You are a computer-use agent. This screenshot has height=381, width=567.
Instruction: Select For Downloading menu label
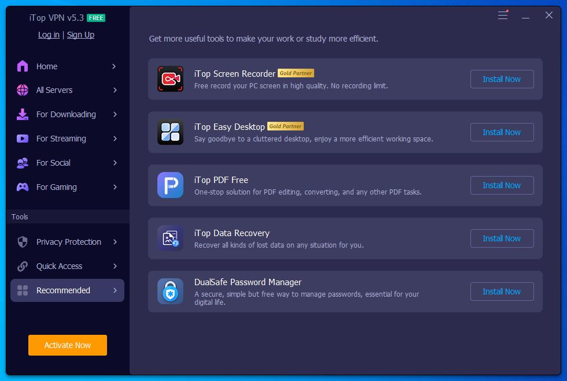(x=66, y=114)
